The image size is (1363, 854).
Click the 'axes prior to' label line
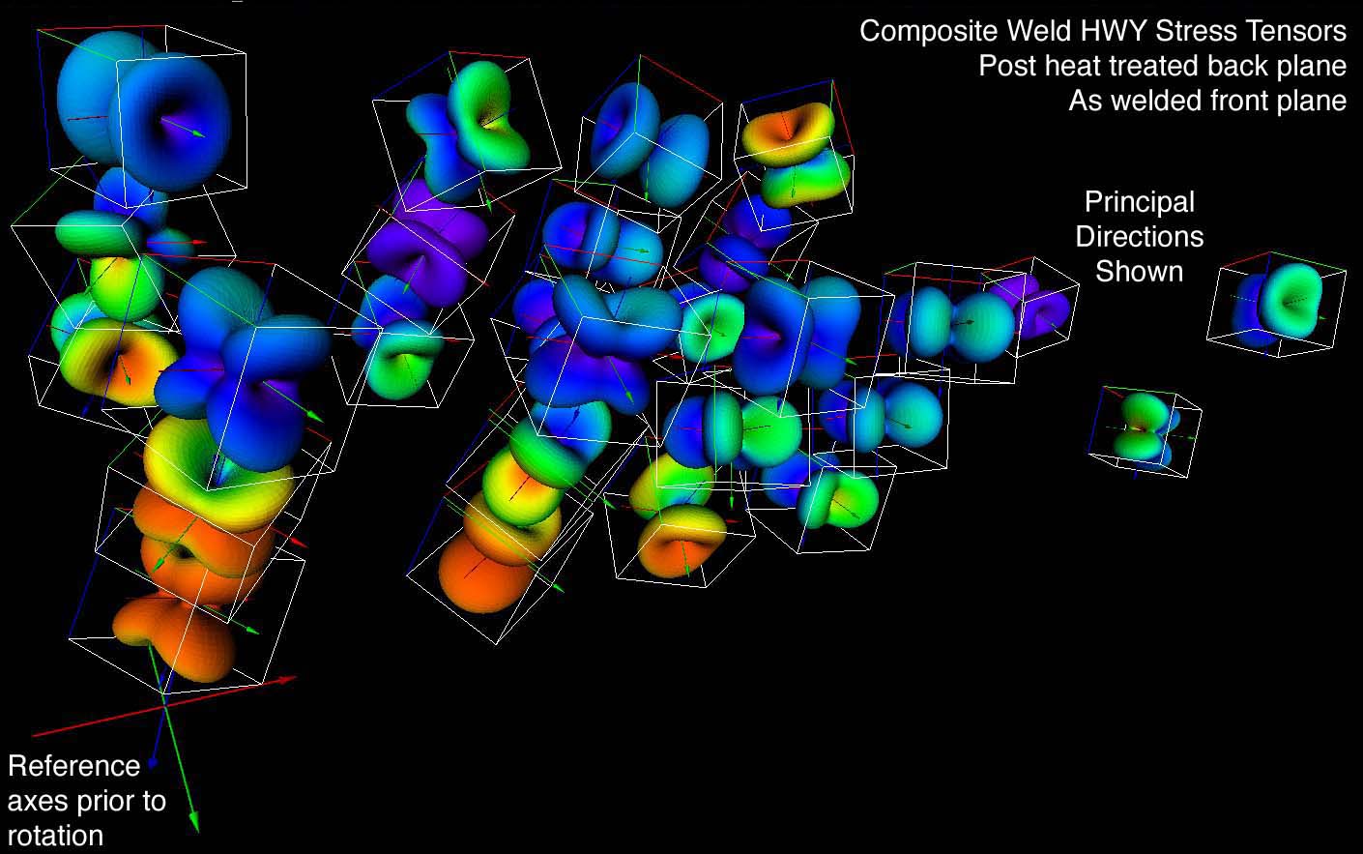pos(87,801)
